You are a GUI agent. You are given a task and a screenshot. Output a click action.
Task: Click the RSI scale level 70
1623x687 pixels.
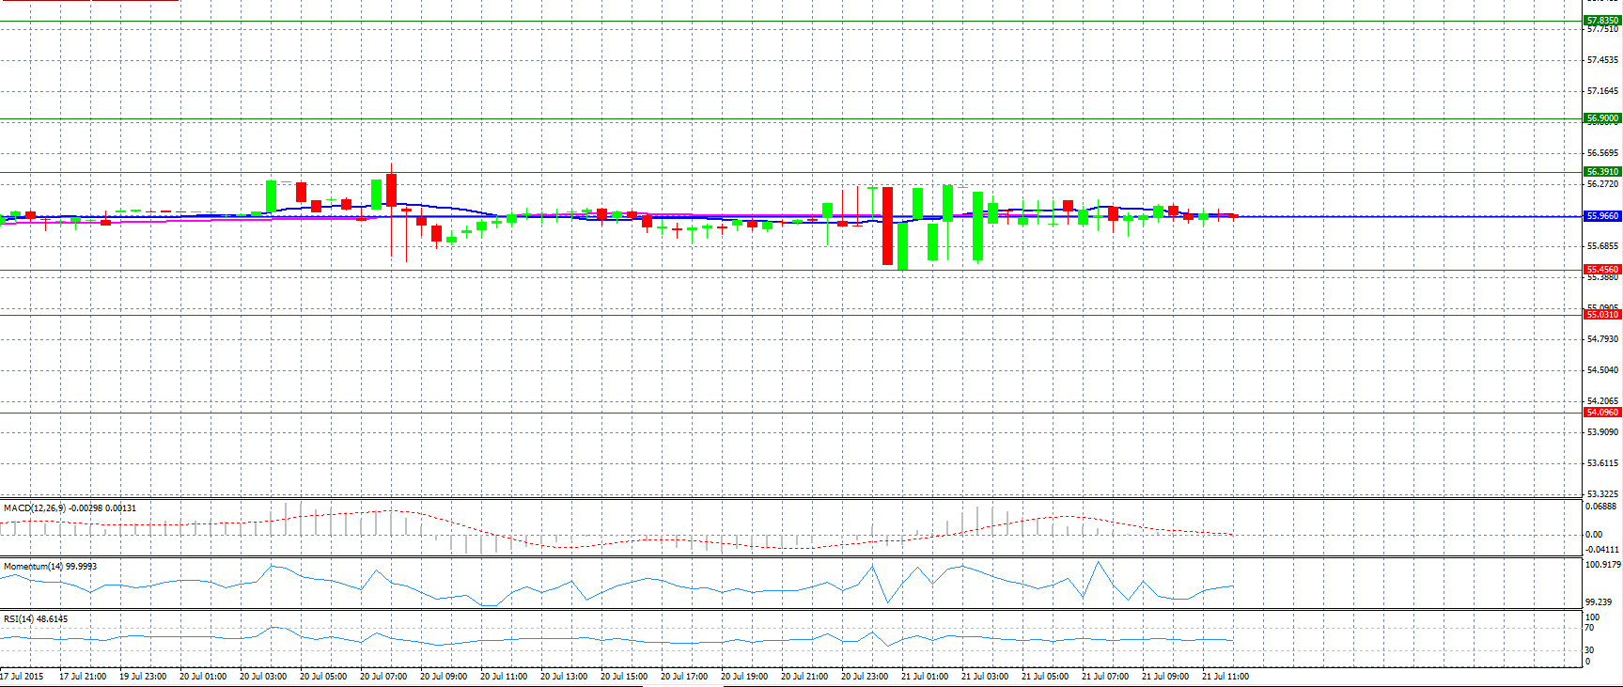[1590, 628]
